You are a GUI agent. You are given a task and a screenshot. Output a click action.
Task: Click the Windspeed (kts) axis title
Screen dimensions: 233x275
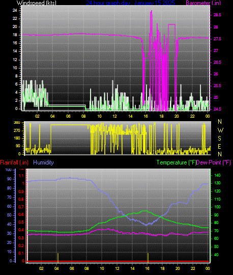point(37,3)
